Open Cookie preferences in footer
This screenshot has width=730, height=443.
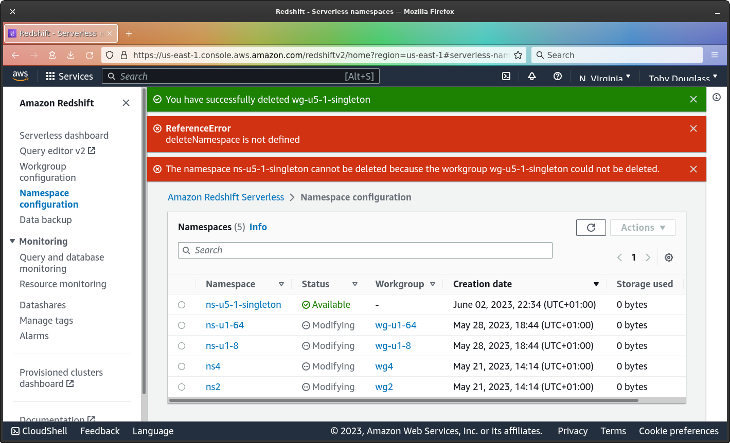pos(679,431)
